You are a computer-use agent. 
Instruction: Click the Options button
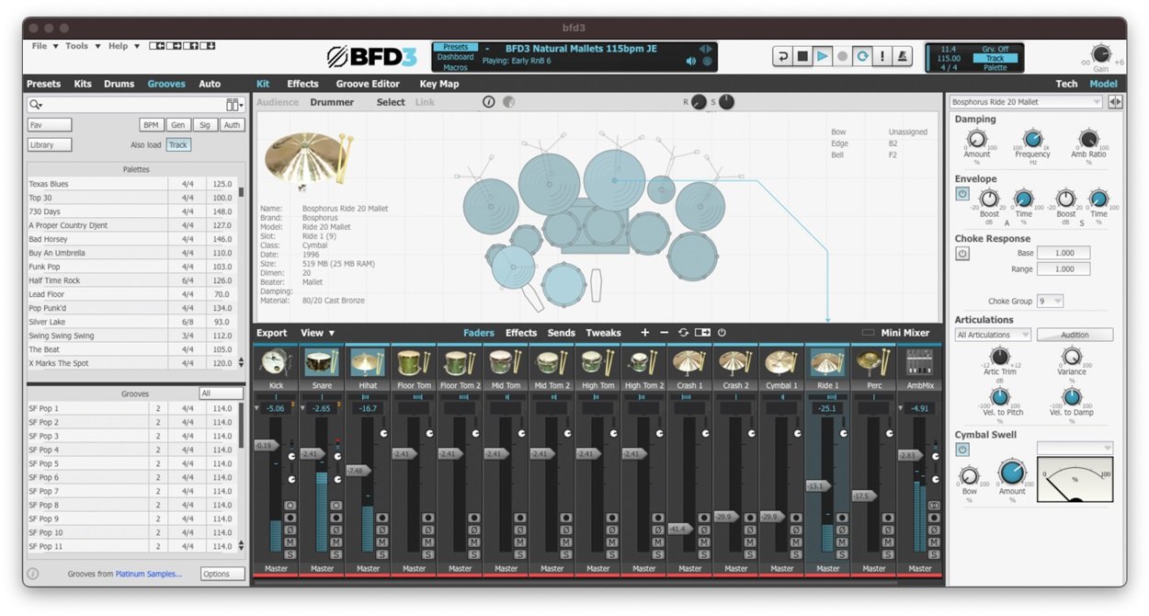(x=222, y=574)
